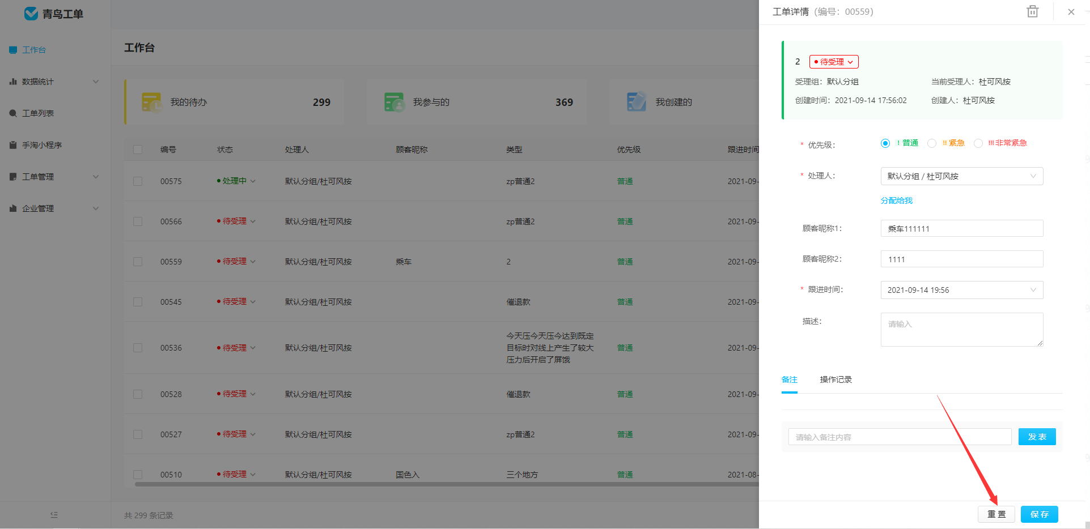Open status dropdown 处理中 for order 00575
Screen dimensions: 1090x529
pos(236,181)
